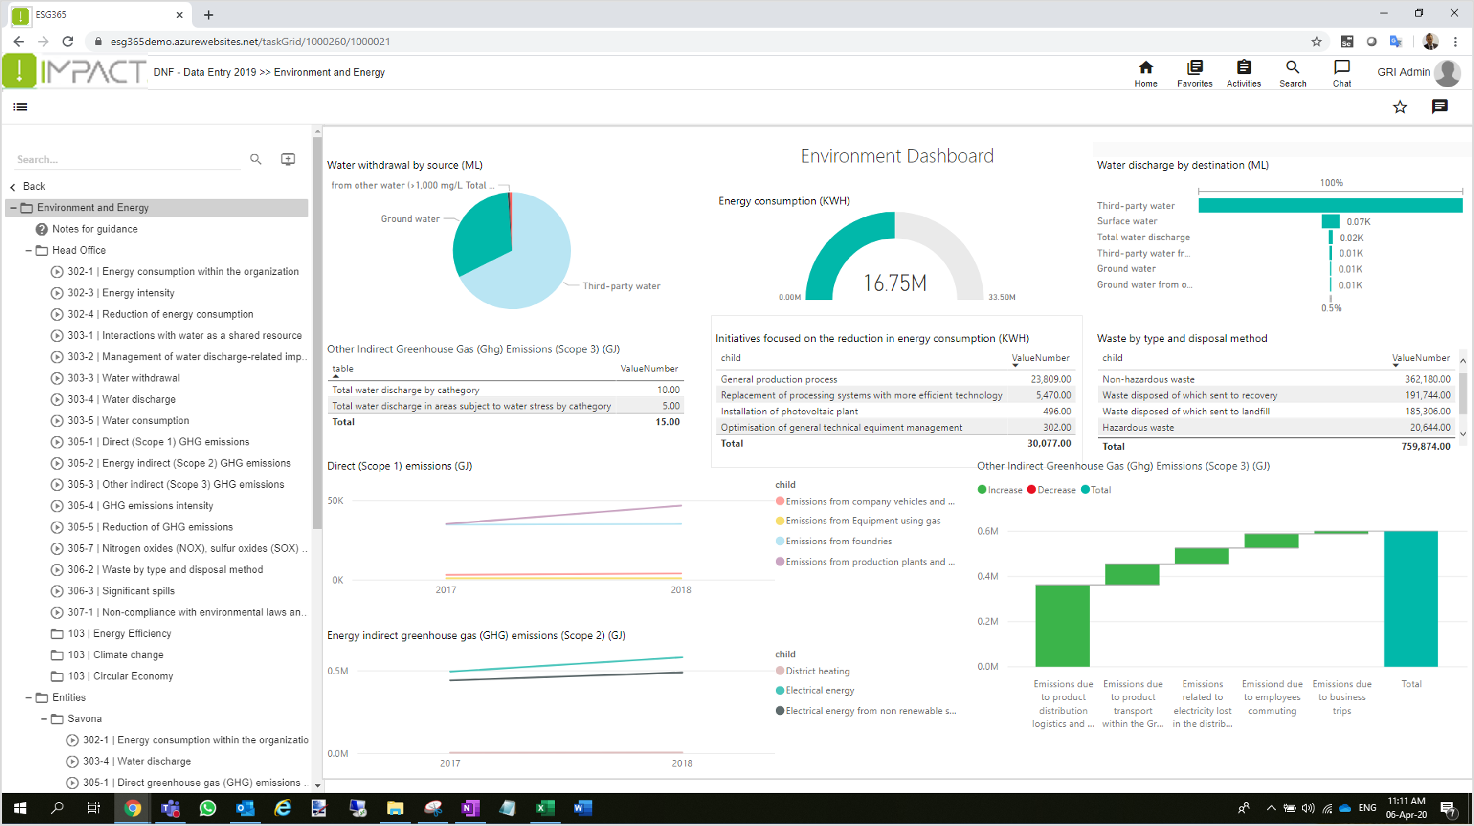Image resolution: width=1474 pixels, height=826 pixels.
Task: Click the sidebar Search input field
Action: pos(127,160)
